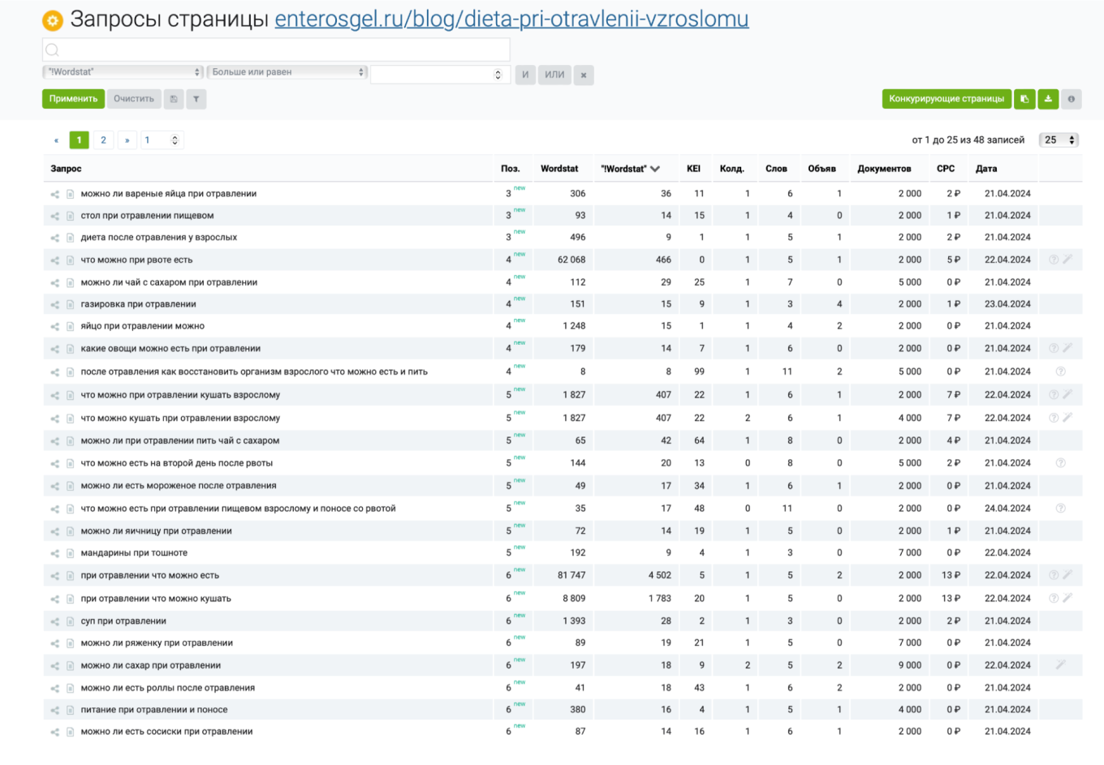Click document icon for 'газировка при отравлении'
Image resolution: width=1104 pixels, height=765 pixels.
[x=71, y=304]
